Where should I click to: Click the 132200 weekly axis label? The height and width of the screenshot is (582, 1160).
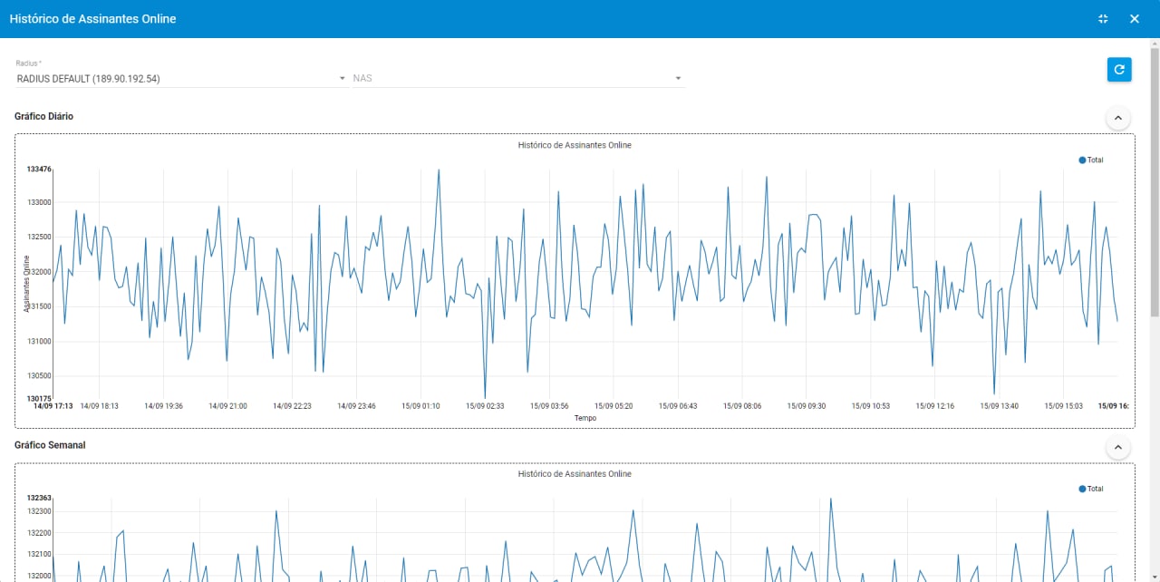[40, 533]
